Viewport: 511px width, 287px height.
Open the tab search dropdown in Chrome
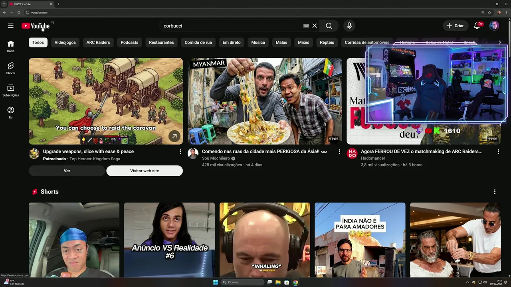(4, 4)
